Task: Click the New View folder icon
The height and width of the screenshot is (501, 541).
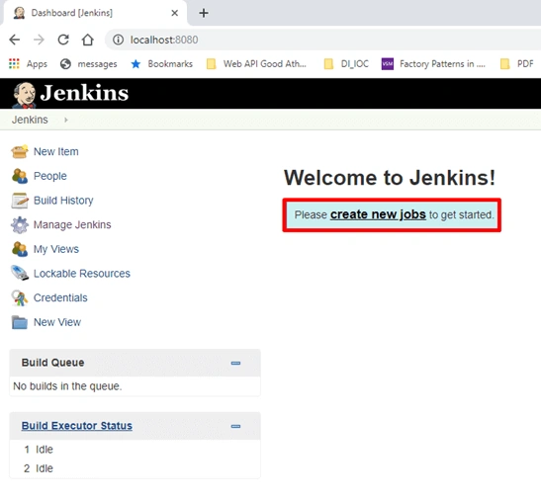Action: pyautogui.click(x=20, y=322)
